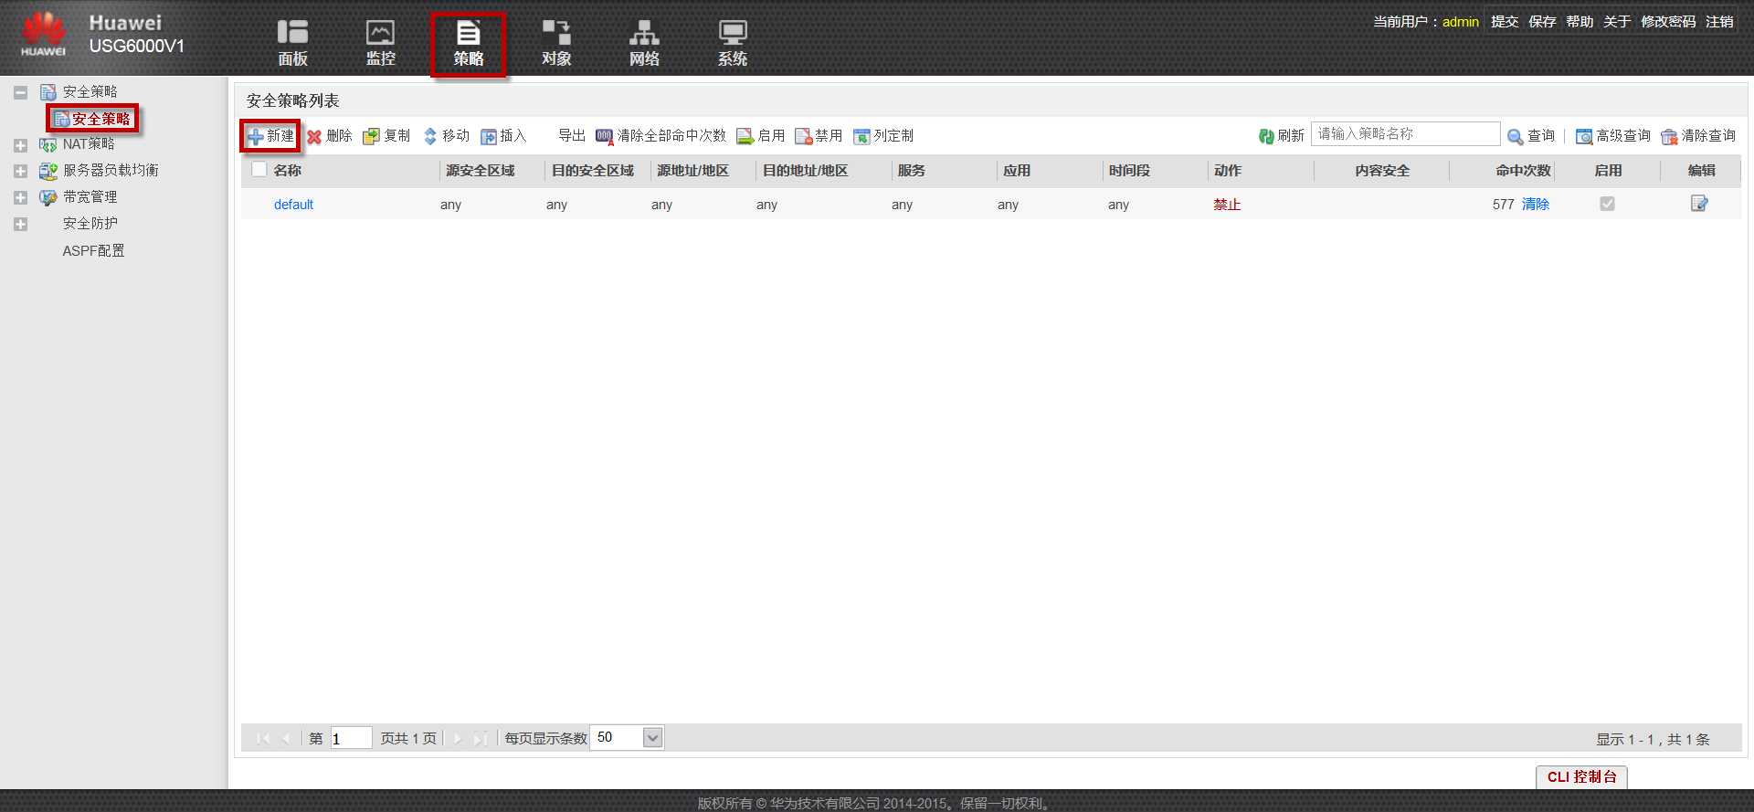Screen dimensions: 1754x812
Task: Collapse the 安全策略 tree node
Action: [x=20, y=92]
